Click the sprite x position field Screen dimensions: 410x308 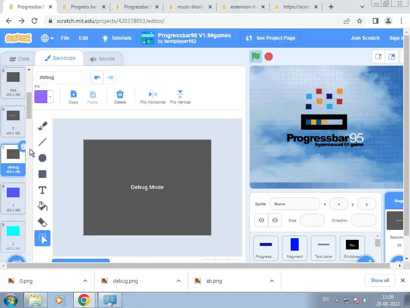[x=339, y=204]
